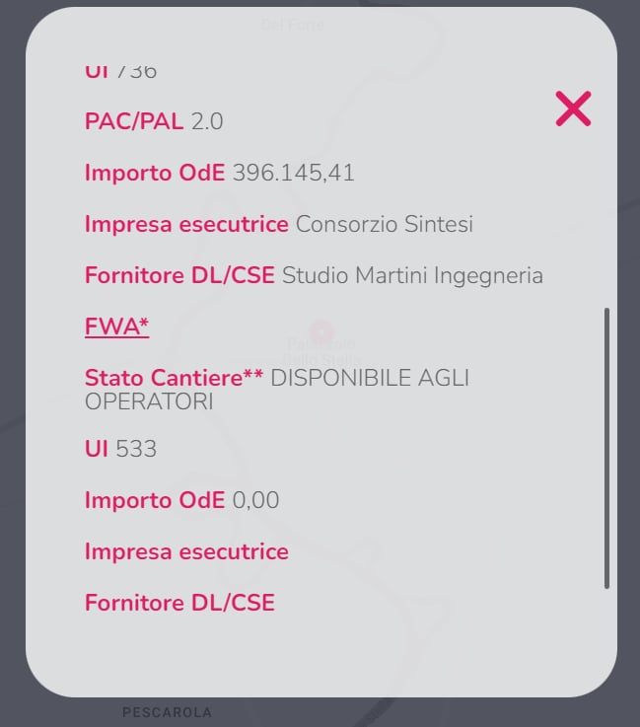The width and height of the screenshot is (640, 727).
Task: Click the 2.0 value next to PAC/PAL
Action: pyautogui.click(x=207, y=121)
